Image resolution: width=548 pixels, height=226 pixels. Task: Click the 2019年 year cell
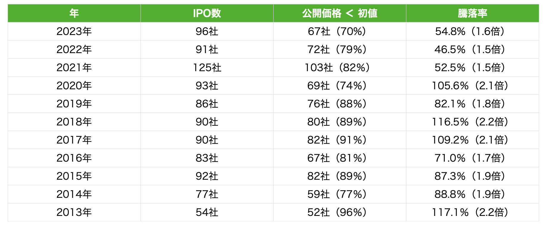[74, 104]
